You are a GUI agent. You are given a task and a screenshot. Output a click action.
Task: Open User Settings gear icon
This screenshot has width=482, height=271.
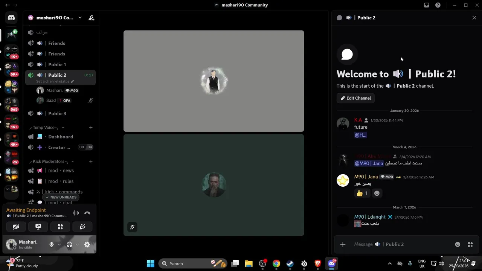click(x=87, y=245)
